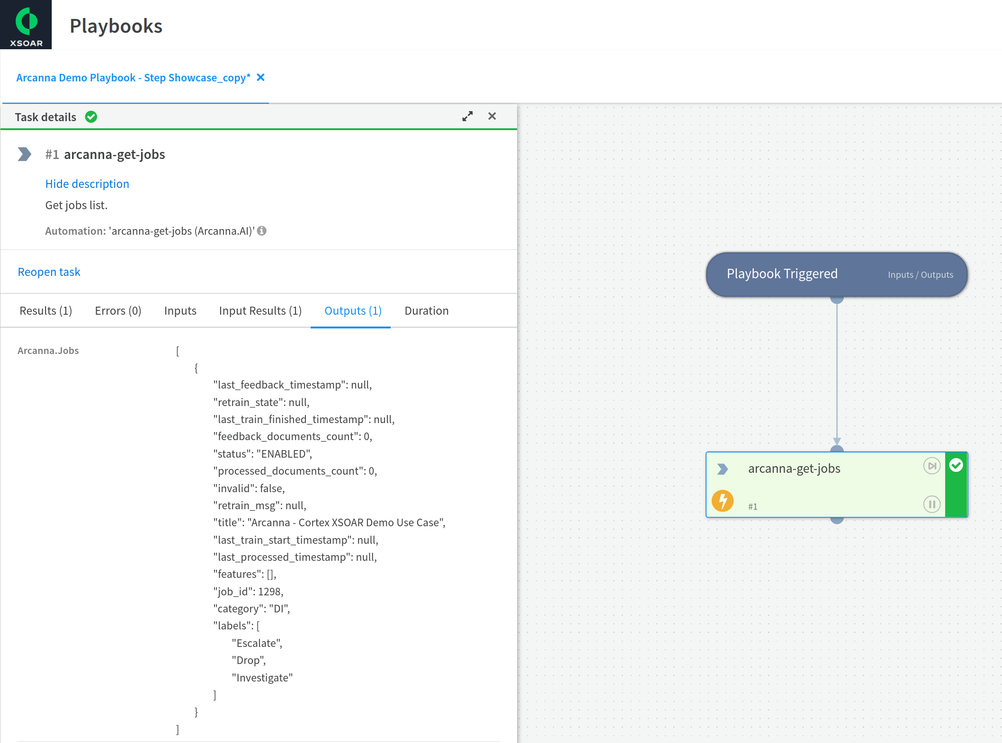Click the "processed_documents_count": 0 line

(x=295, y=471)
